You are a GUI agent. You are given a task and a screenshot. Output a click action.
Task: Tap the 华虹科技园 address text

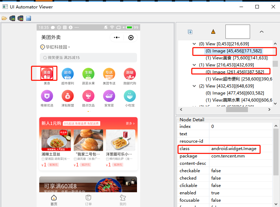pos(56,47)
